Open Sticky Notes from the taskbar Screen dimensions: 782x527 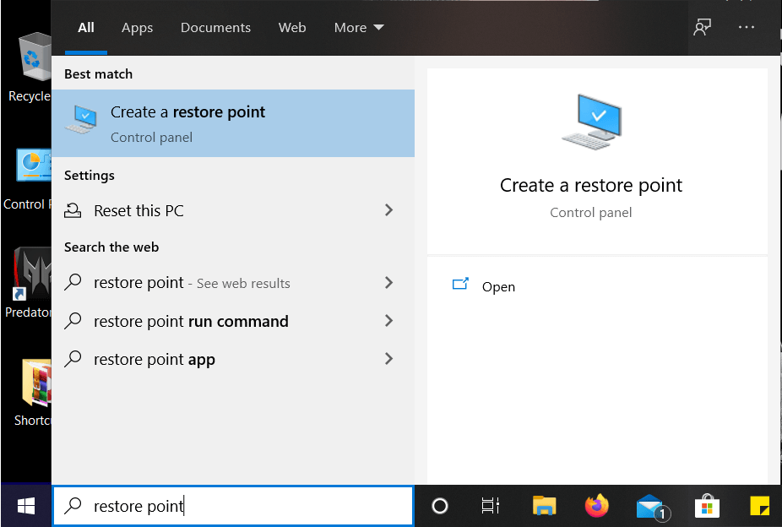pyautogui.click(x=758, y=505)
